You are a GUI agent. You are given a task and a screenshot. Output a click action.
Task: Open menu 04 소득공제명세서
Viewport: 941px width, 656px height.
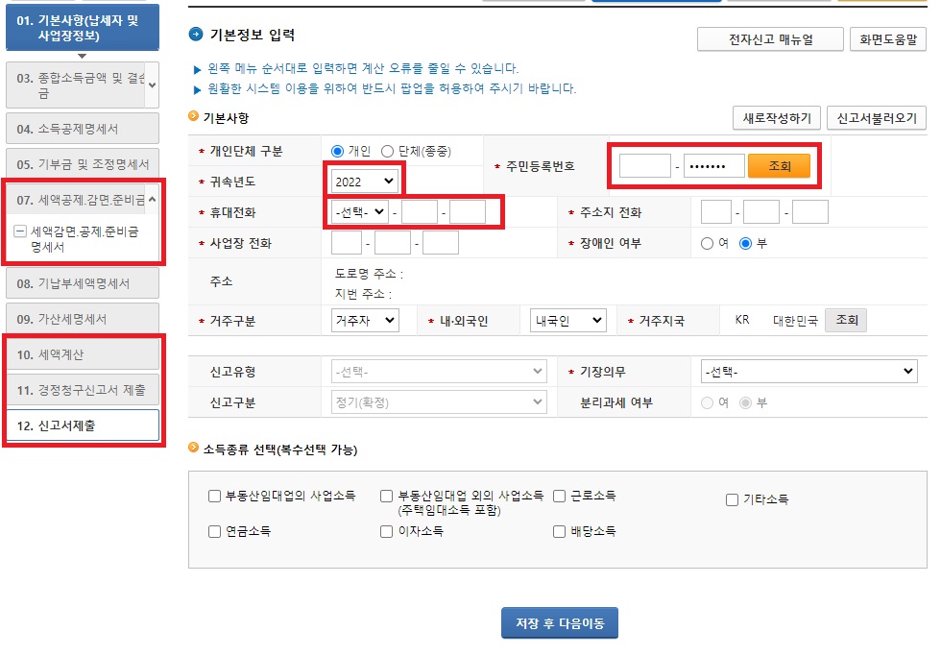tap(83, 129)
